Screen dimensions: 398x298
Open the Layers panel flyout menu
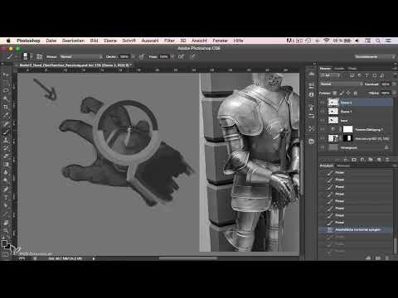pyautogui.click(x=394, y=68)
